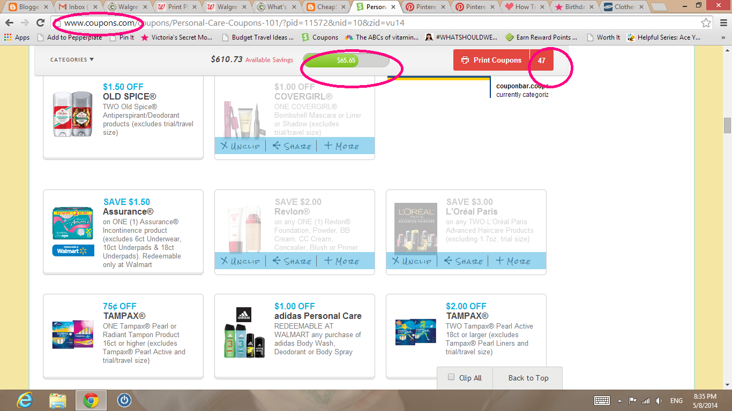Open the Helpful Series: Ace bookmark
Viewport: 732px width, 411px height.
664,37
